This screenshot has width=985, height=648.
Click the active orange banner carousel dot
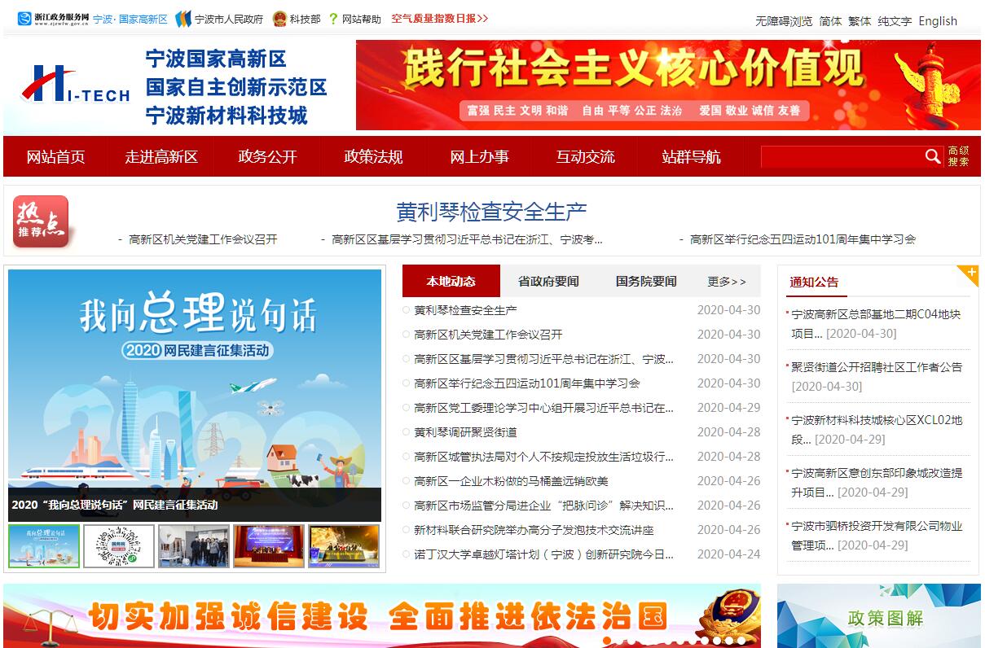607,641
